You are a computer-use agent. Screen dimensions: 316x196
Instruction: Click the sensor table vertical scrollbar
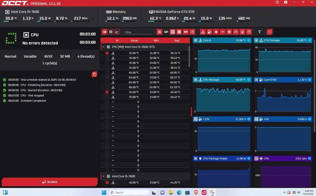click(x=189, y=56)
